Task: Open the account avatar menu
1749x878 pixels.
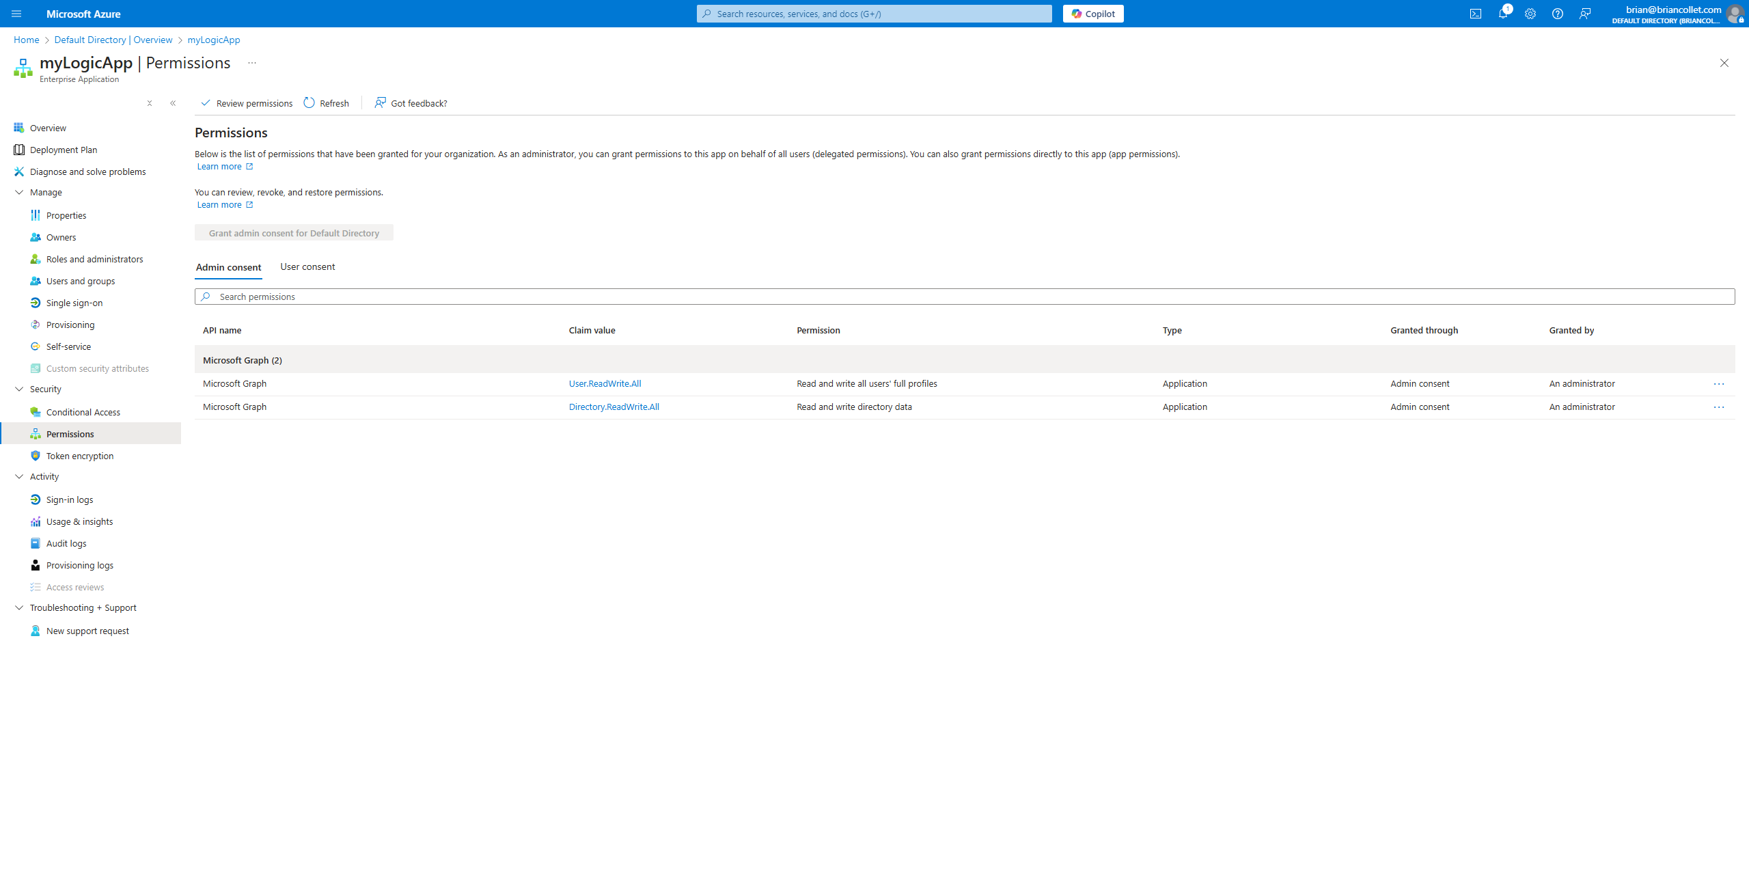Action: coord(1735,14)
